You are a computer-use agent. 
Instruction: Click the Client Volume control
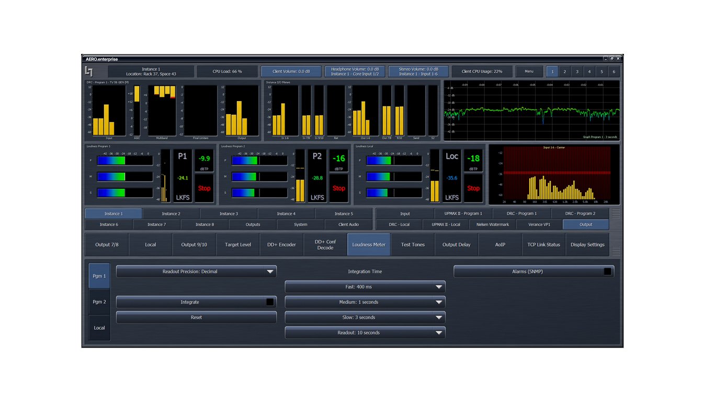[291, 72]
